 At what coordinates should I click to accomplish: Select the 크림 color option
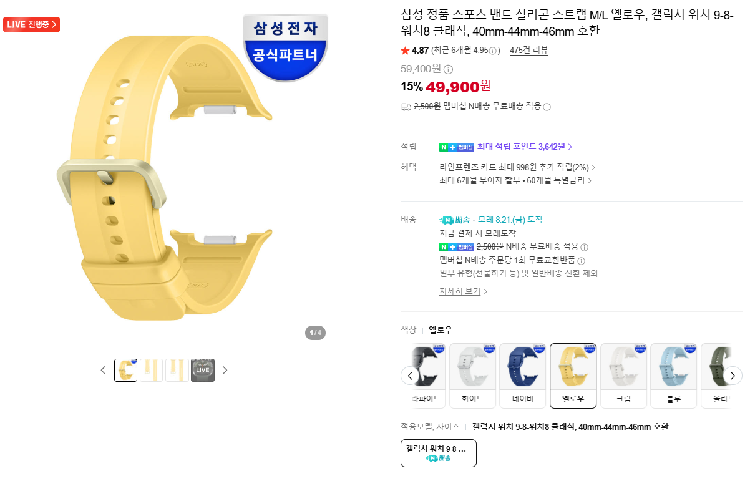[x=623, y=376]
